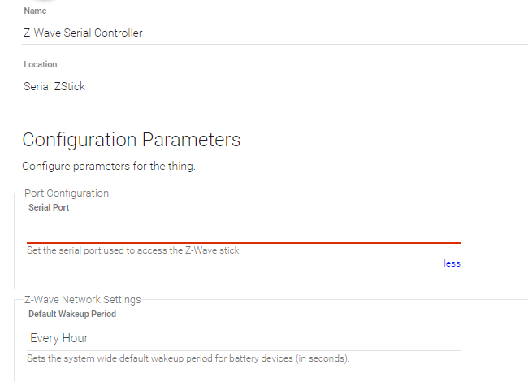Click the Name label
Image resolution: width=528 pixels, height=382 pixels.
[x=35, y=11]
